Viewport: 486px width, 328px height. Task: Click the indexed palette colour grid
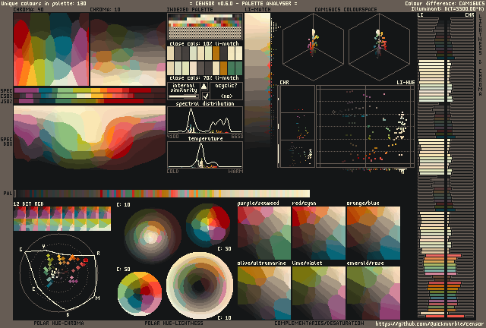[205, 30]
